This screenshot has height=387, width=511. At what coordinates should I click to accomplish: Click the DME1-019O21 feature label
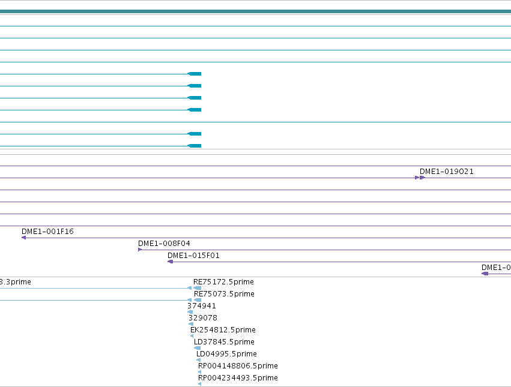[x=447, y=172]
